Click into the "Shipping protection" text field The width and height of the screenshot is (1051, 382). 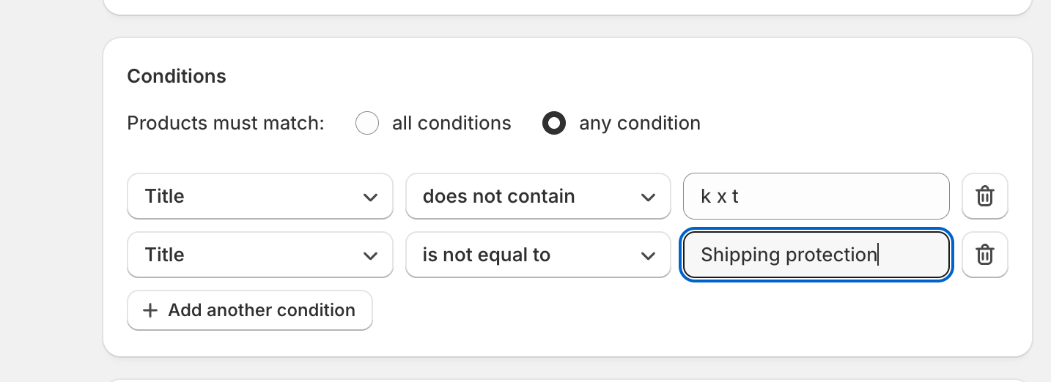click(816, 255)
